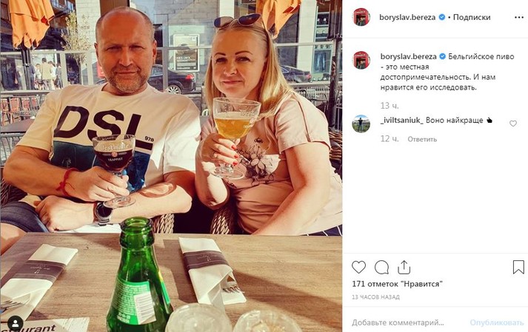Viewport: 528px width, 332px height.
Task: Open the 13 часов назад timestamp
Action: [x=375, y=297]
